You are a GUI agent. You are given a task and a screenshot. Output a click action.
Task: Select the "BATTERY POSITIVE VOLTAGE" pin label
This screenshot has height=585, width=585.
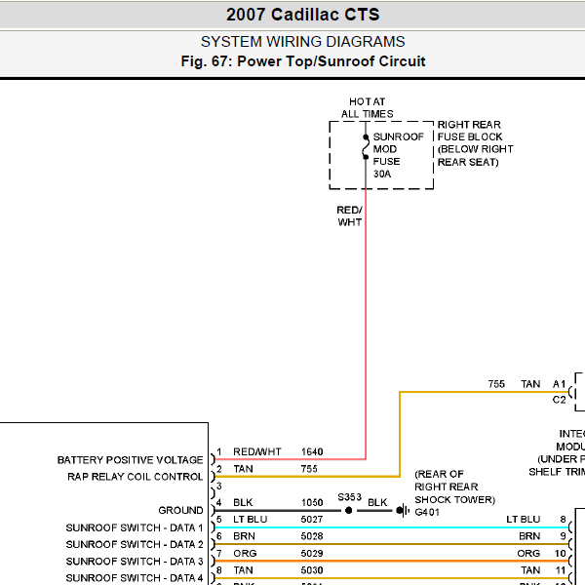131,460
